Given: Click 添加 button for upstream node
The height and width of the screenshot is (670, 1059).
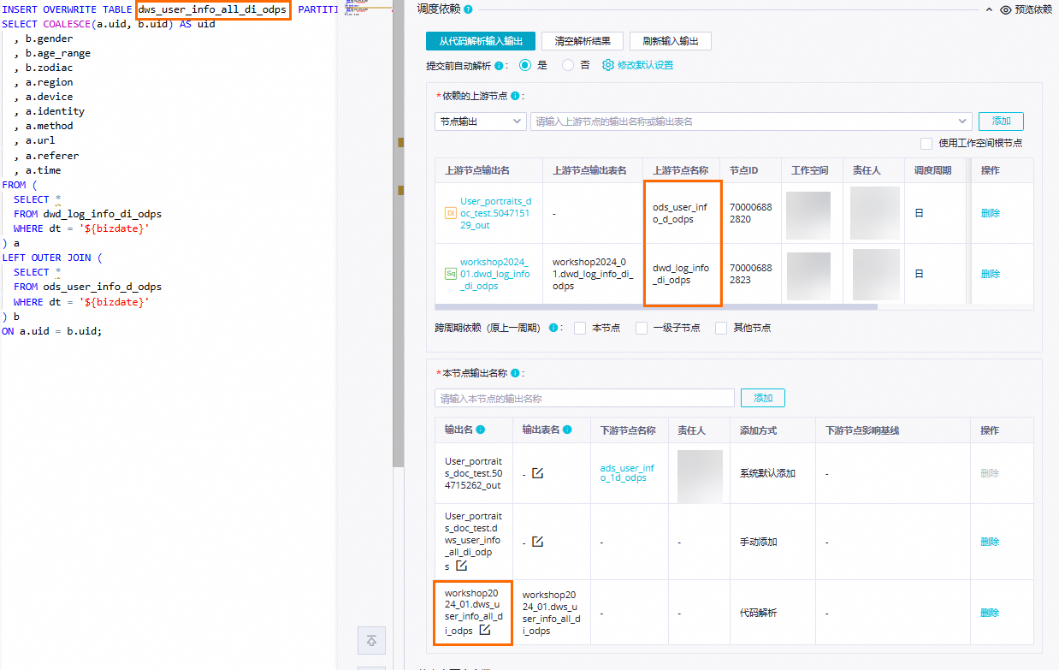Looking at the screenshot, I should [x=1001, y=122].
